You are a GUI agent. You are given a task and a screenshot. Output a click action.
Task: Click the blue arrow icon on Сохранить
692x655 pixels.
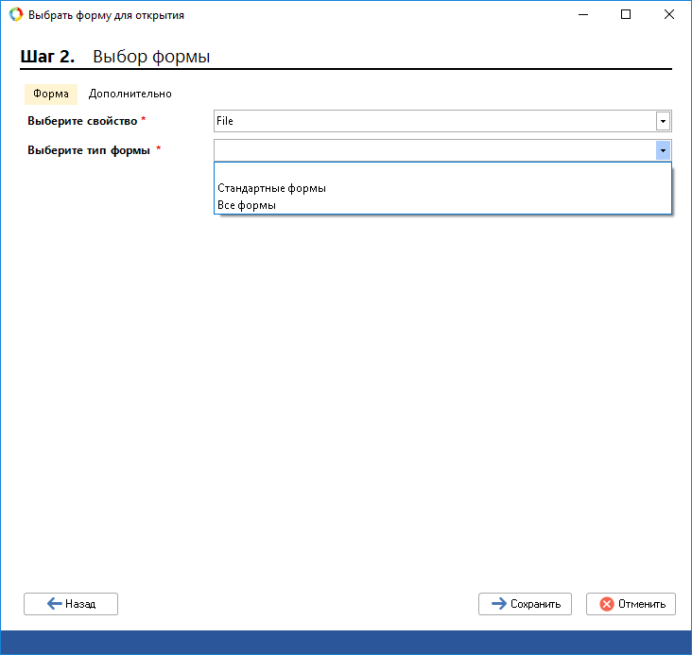tap(498, 604)
